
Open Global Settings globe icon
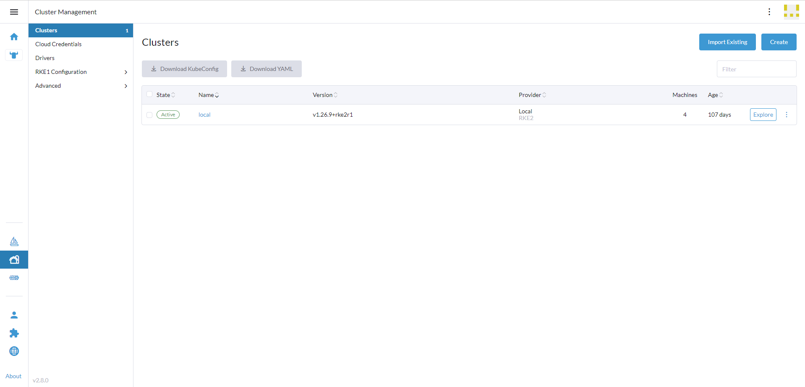click(x=14, y=351)
